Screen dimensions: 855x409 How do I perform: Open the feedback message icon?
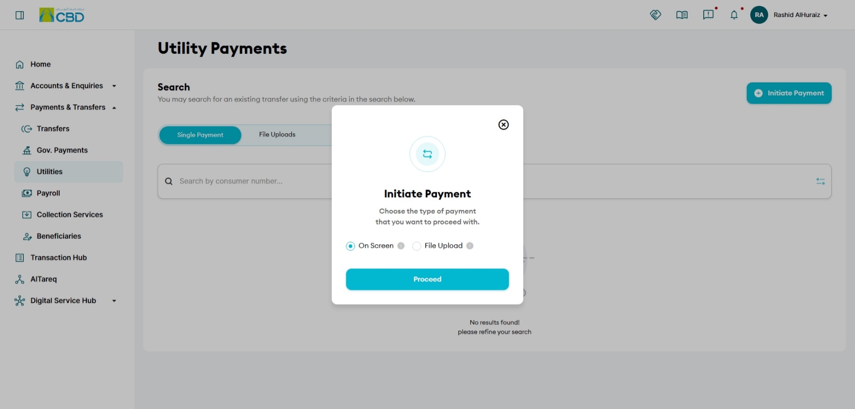708,15
